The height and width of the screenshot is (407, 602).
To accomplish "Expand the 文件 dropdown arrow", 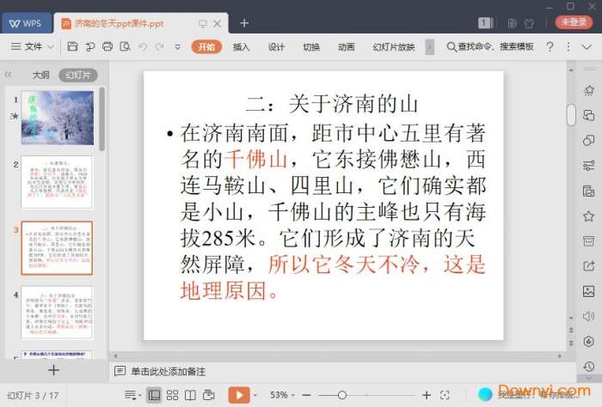I will pos(50,46).
